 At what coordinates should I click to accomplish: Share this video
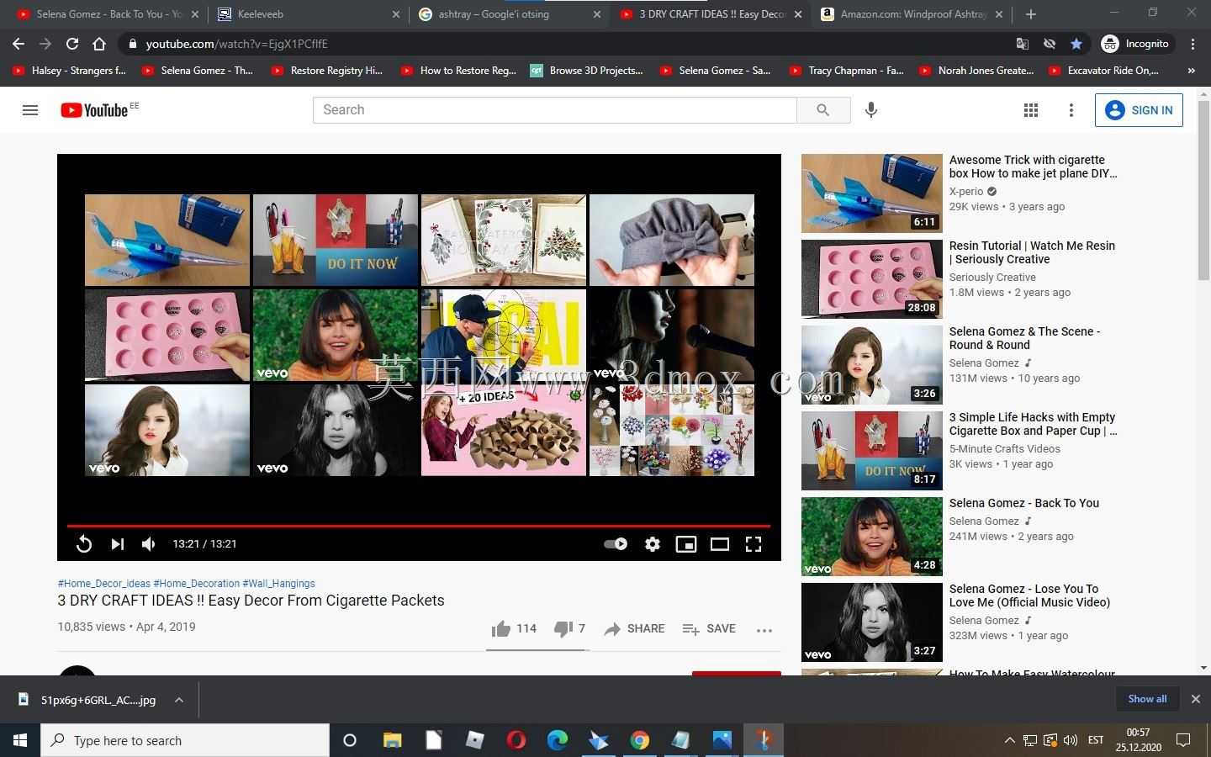point(634,628)
